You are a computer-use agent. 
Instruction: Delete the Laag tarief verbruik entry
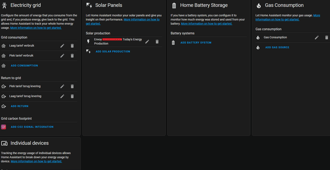72,45
